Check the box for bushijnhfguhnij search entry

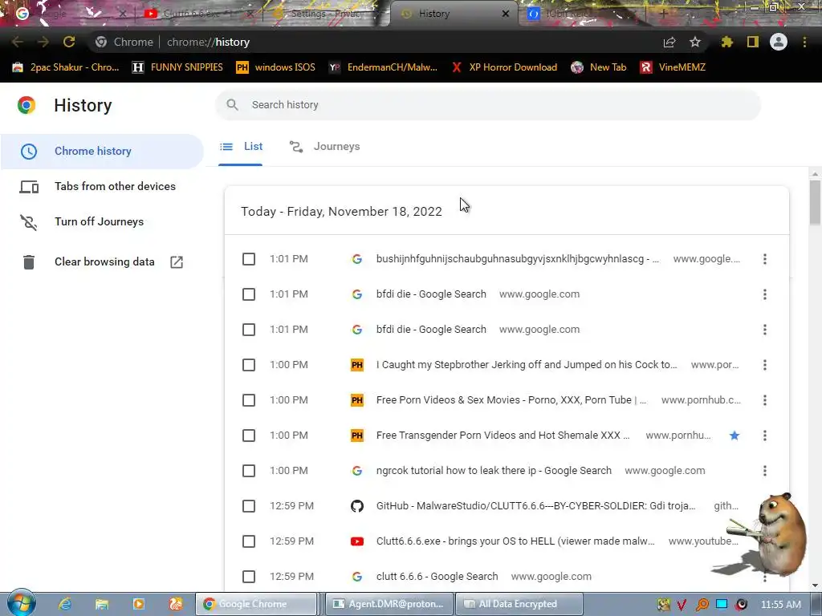pos(249,259)
